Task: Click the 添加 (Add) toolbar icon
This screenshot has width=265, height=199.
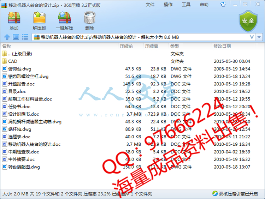Action: (14, 18)
